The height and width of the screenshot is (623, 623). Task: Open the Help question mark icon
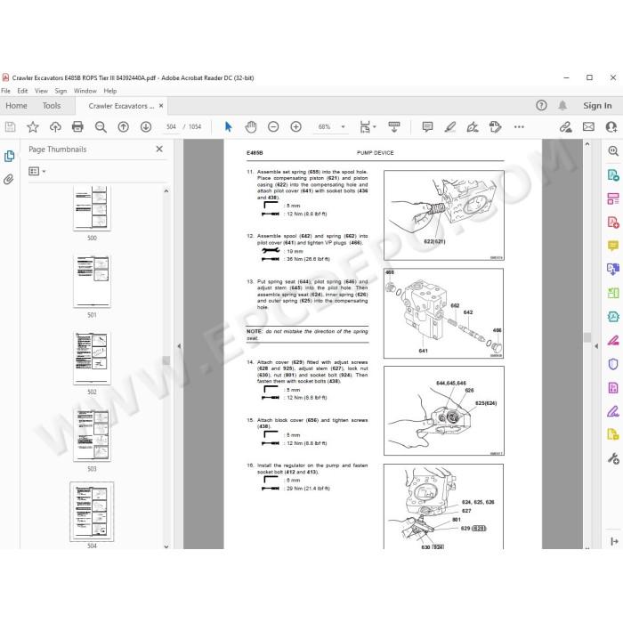541,105
